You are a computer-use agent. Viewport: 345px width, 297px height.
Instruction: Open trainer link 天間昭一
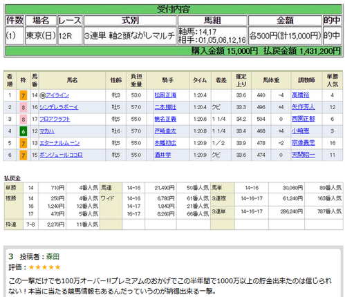tap(304, 155)
